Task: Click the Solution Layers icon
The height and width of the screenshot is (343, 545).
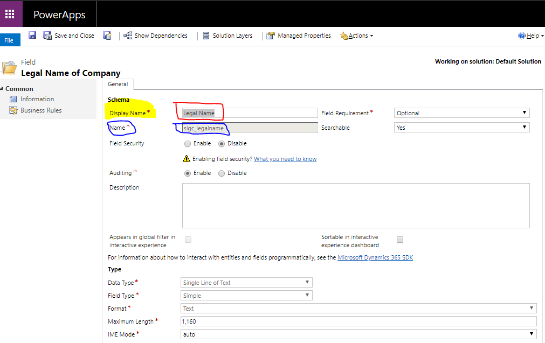Action: (206, 36)
